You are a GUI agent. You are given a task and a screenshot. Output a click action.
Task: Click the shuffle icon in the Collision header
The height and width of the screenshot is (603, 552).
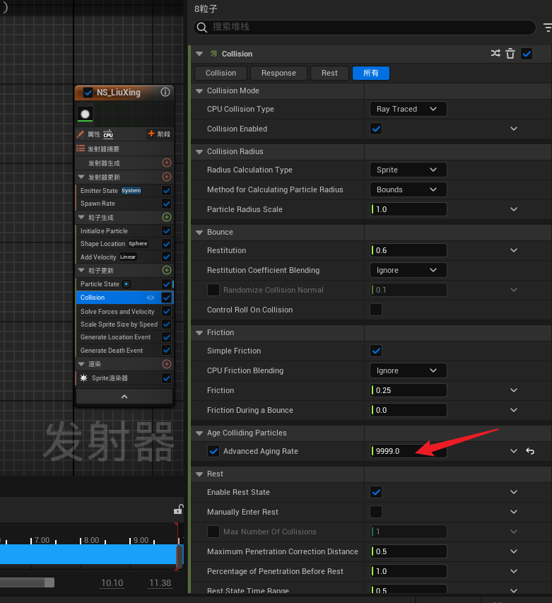click(495, 54)
